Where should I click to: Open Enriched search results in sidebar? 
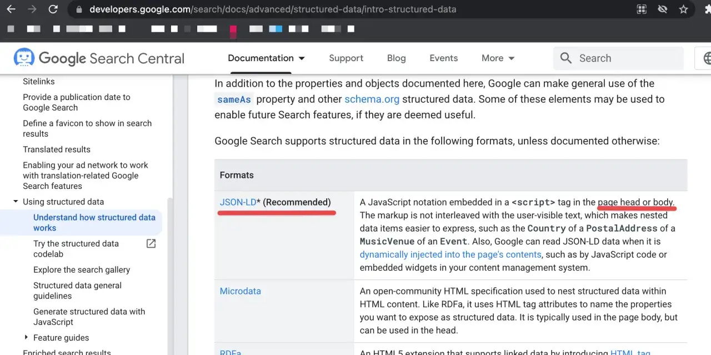67,352
